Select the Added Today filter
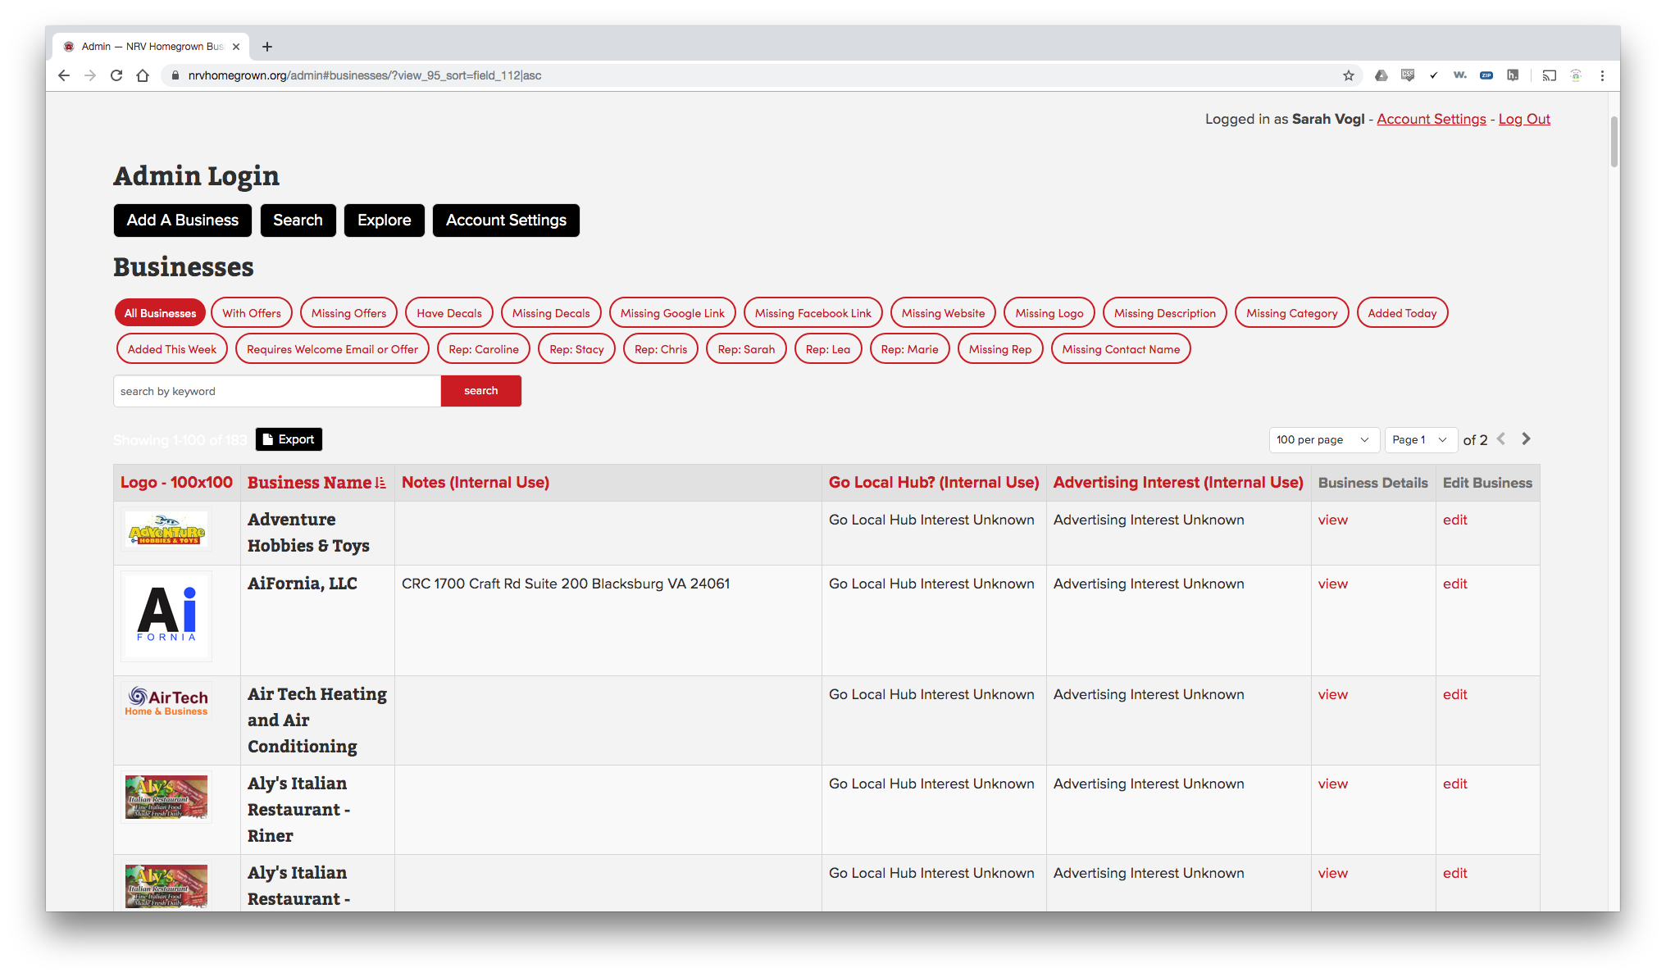 tap(1403, 313)
